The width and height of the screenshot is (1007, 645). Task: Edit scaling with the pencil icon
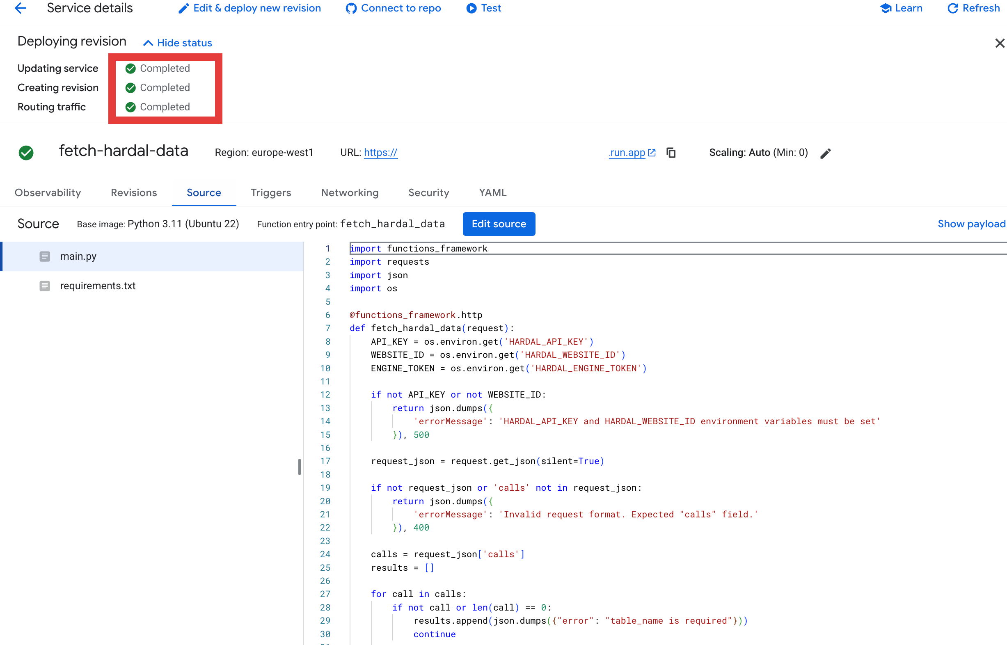click(825, 154)
